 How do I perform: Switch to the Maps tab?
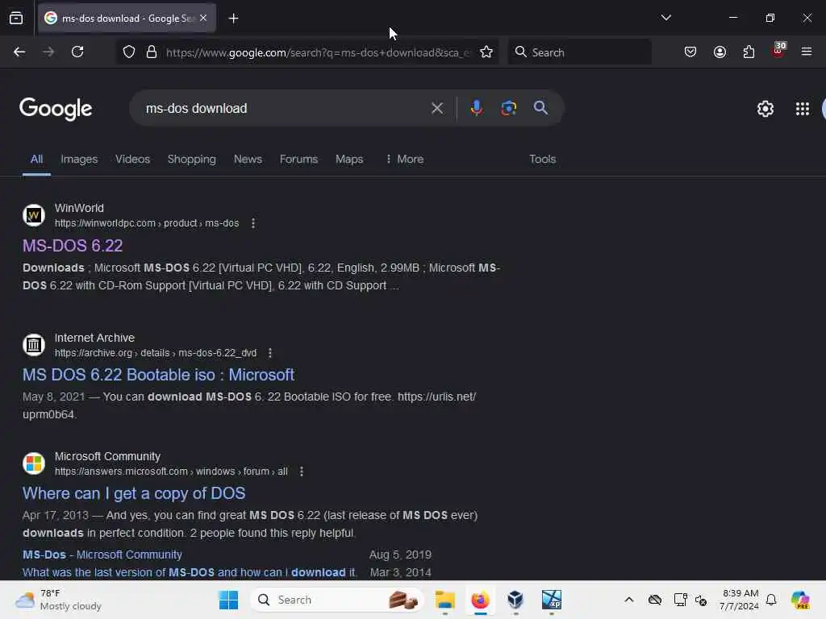(349, 159)
